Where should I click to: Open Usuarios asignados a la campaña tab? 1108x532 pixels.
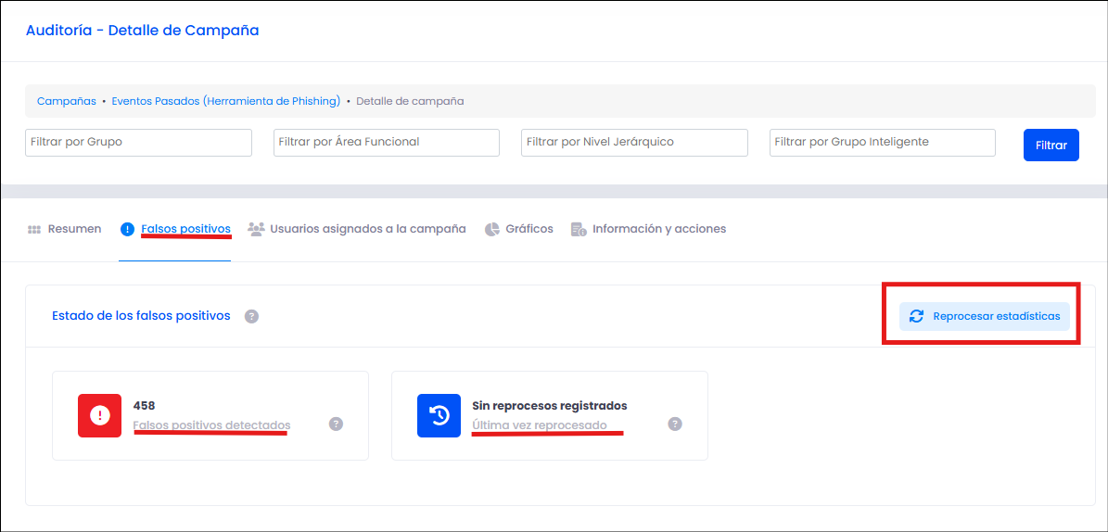[357, 229]
